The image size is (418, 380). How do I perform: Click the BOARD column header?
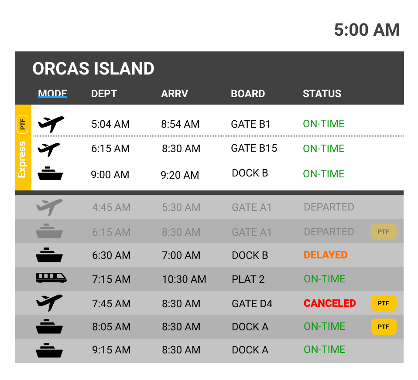[248, 94]
